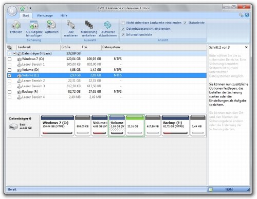Select the 2,93 GB Volume partition block

pyautogui.click(x=117, y=126)
